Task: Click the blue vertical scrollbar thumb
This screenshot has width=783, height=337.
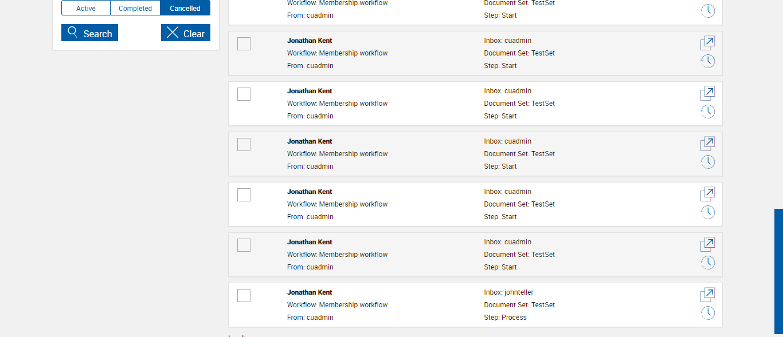Action: click(x=778, y=271)
